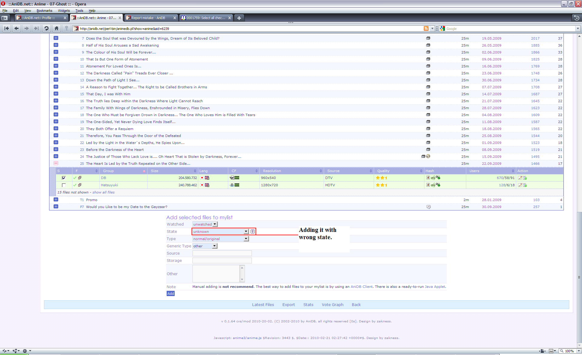
Task: Click the Home toolbar icon
Action: [x=56, y=28]
